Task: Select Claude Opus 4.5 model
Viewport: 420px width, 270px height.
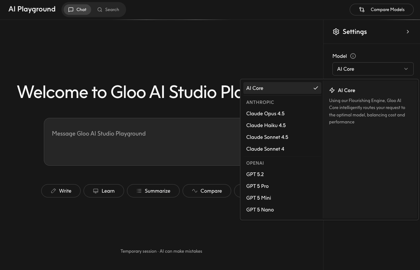Action: point(282,114)
